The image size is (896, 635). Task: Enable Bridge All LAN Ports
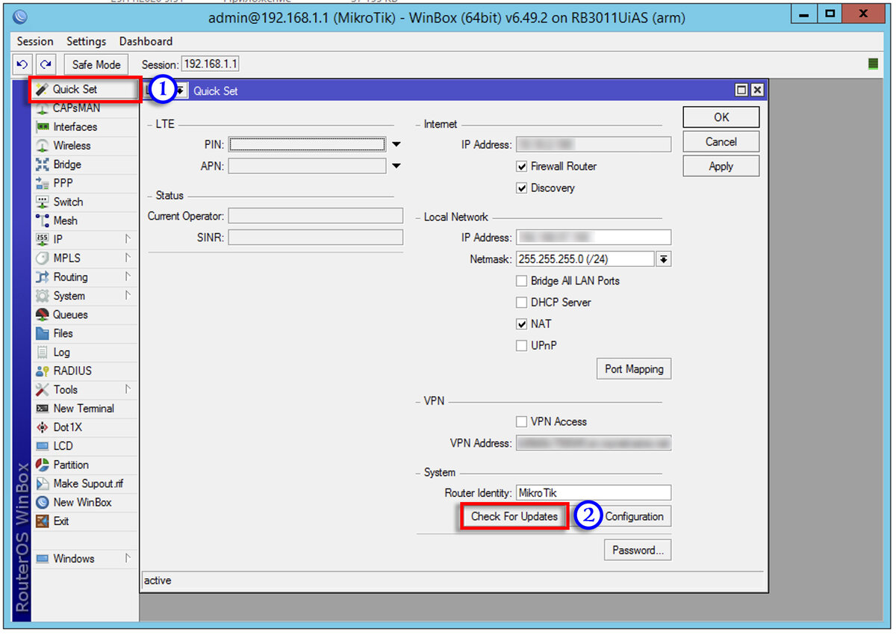(522, 281)
